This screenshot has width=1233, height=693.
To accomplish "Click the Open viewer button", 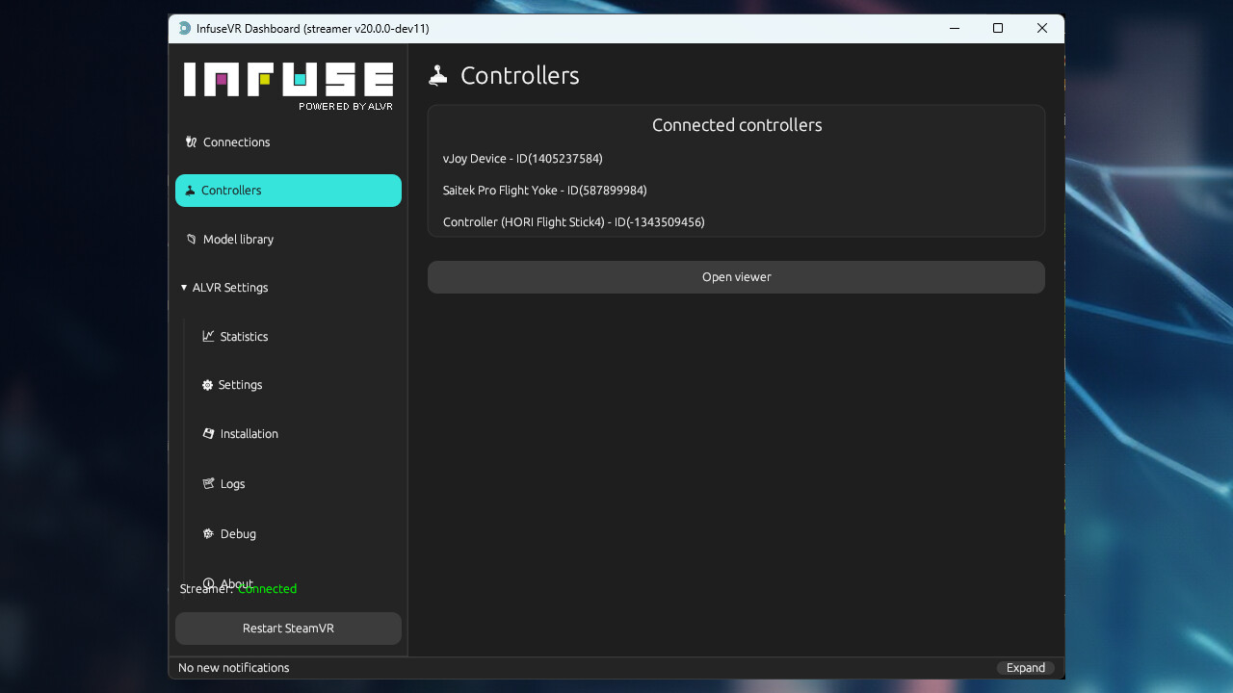I will (736, 276).
